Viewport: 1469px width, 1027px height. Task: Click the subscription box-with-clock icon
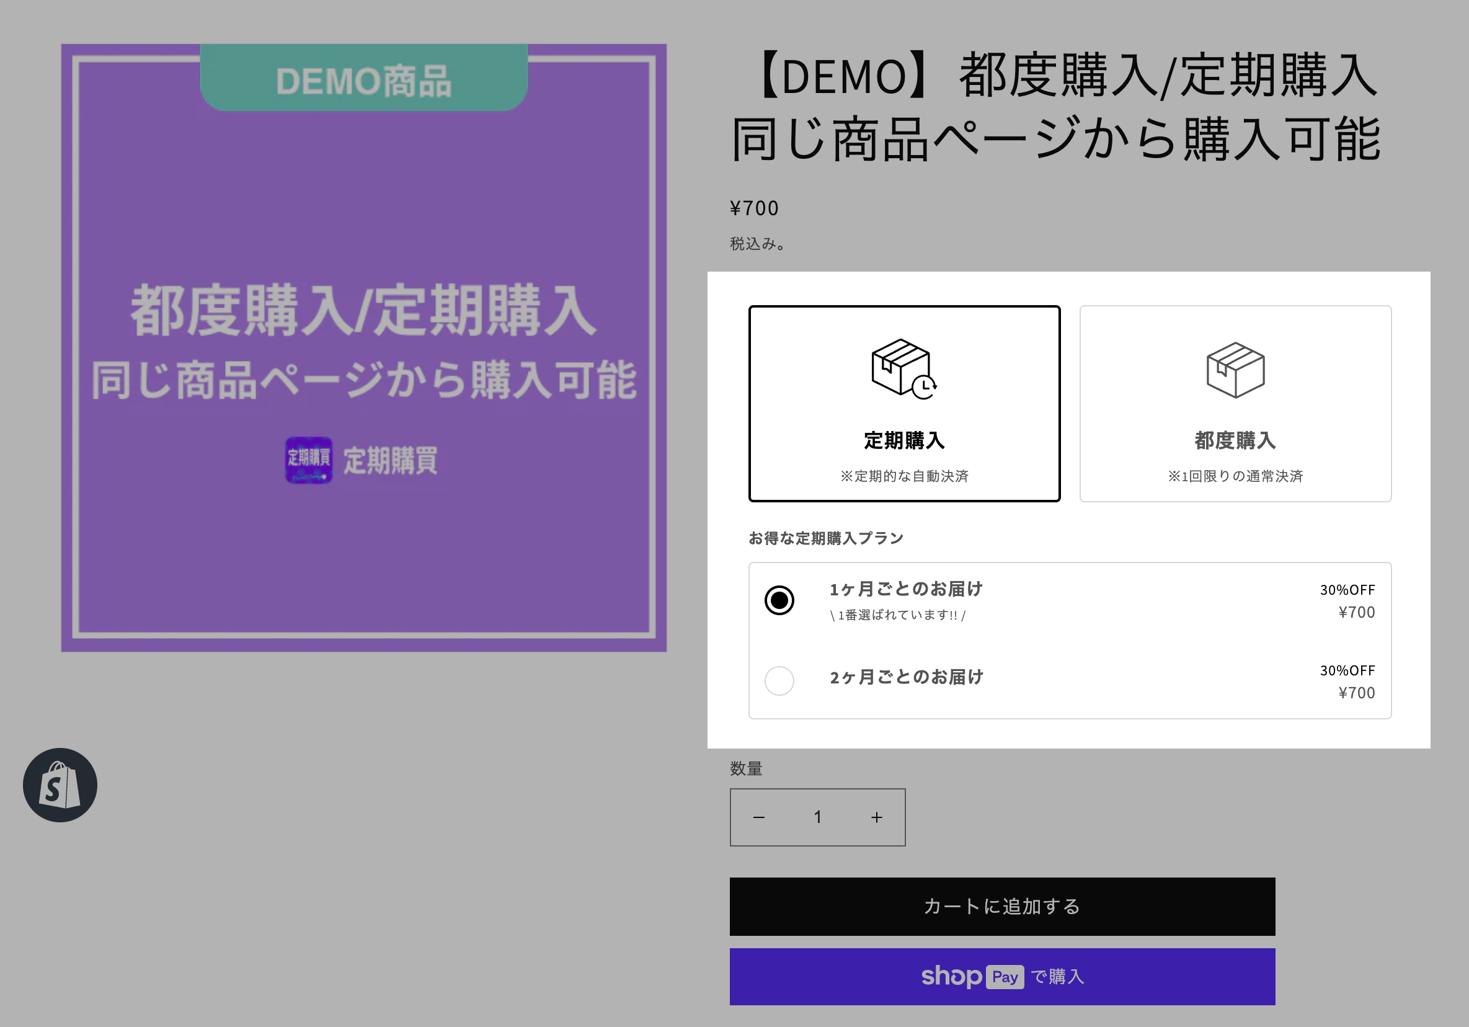click(x=903, y=368)
